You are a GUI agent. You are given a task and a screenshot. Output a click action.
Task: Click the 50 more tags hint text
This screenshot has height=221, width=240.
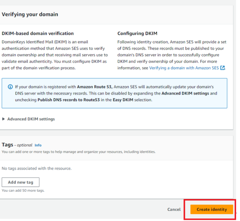click(x=23, y=190)
